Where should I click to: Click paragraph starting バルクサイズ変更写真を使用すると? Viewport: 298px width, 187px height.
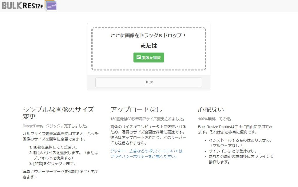[x=61, y=137]
